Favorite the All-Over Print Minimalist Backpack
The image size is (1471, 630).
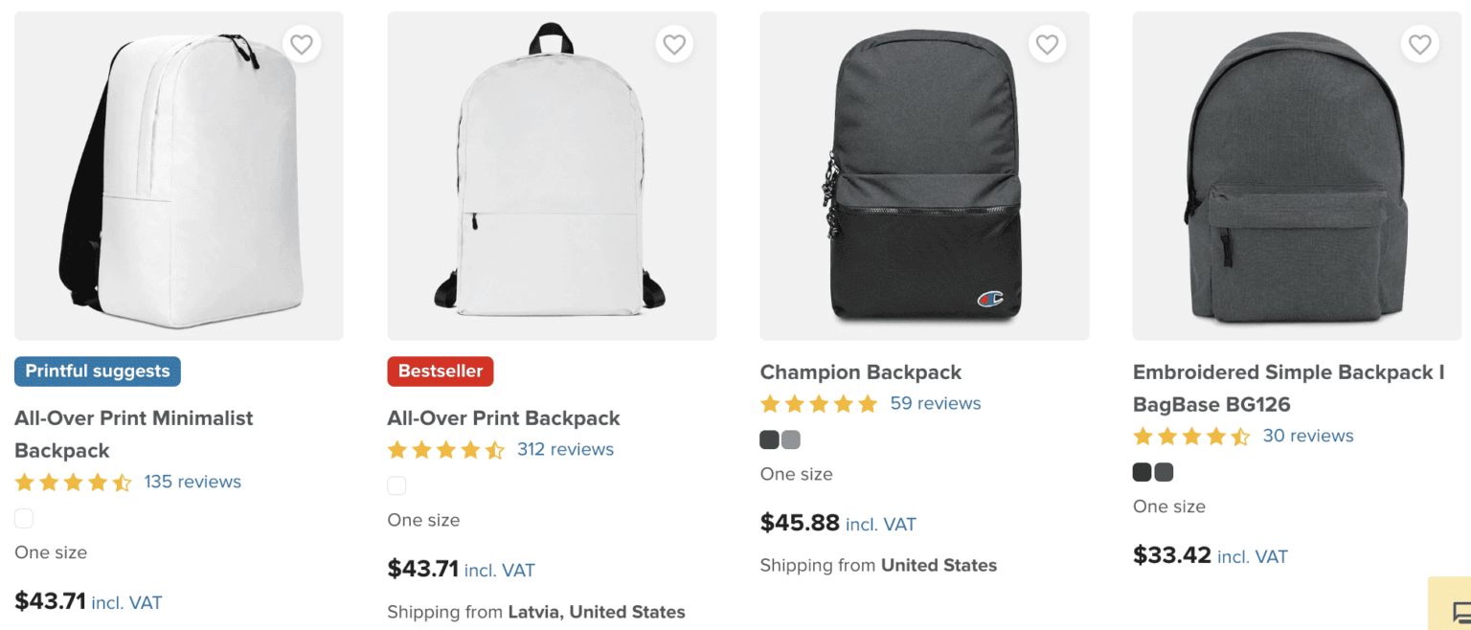coord(302,44)
